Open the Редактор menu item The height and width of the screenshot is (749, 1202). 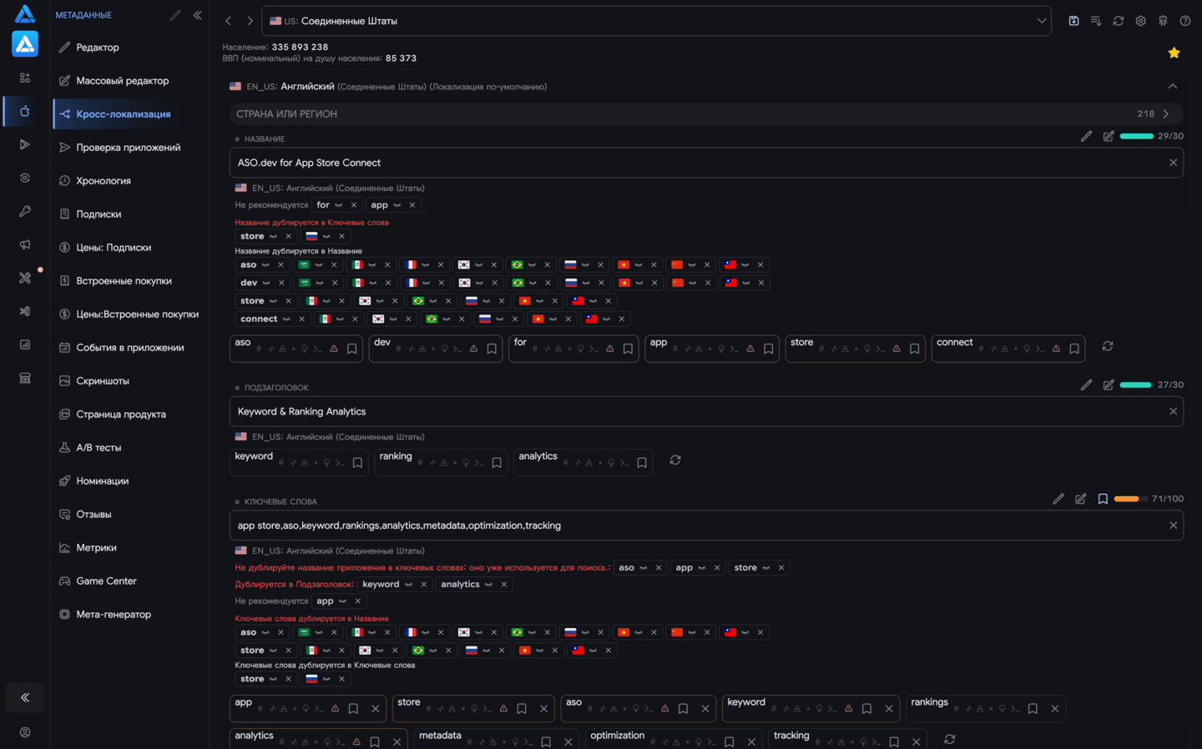(x=128, y=48)
